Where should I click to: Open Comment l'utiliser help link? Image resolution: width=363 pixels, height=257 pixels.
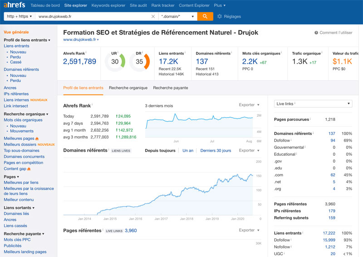(x=336, y=33)
